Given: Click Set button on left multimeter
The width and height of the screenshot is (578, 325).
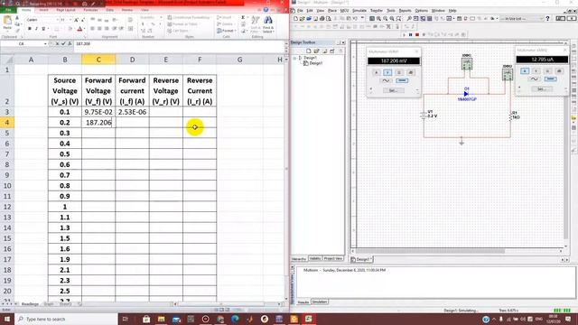Looking at the screenshot, I should click(394, 90).
